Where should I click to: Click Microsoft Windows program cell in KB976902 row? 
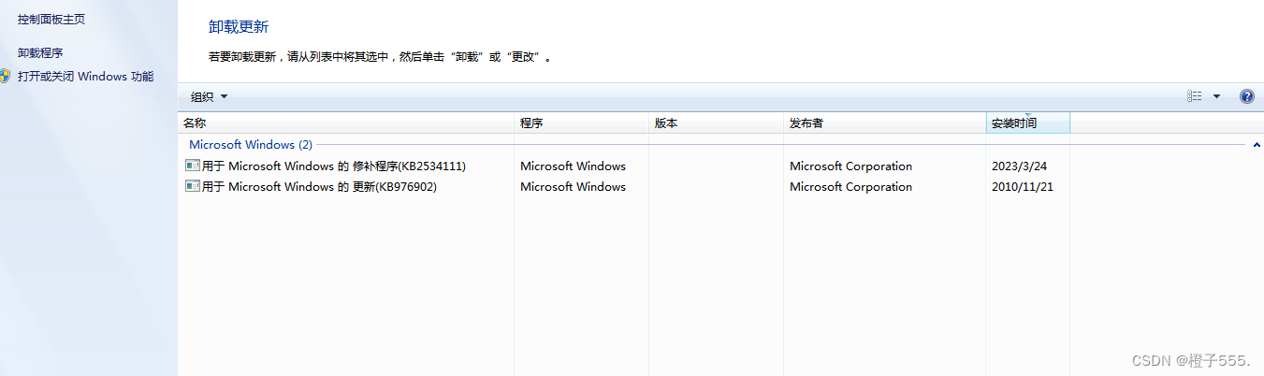[573, 187]
